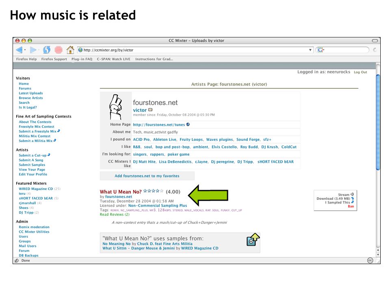Open Read Reviews (2) link
Screen dimensions: 390x293
coord(115,214)
